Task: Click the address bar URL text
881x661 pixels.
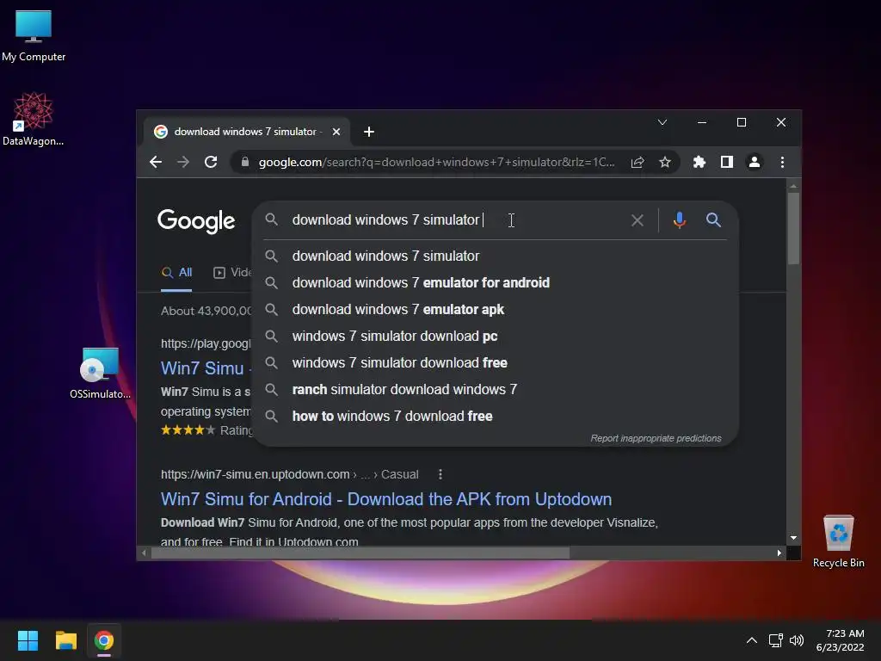Action: (436, 163)
